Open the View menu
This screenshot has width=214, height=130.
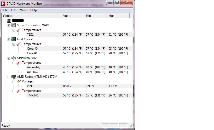(23, 10)
